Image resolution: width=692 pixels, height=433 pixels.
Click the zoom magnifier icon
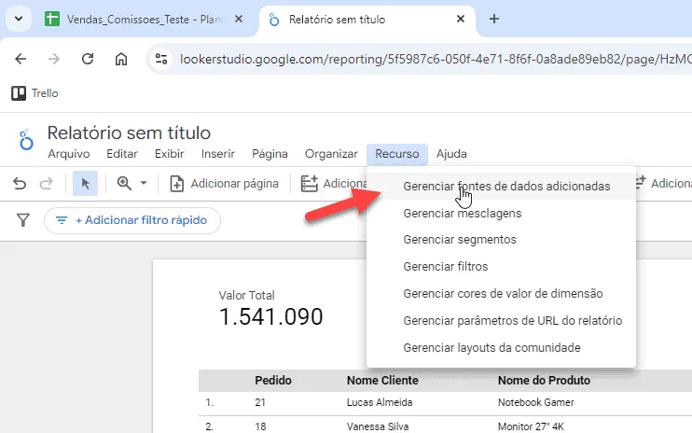click(124, 183)
